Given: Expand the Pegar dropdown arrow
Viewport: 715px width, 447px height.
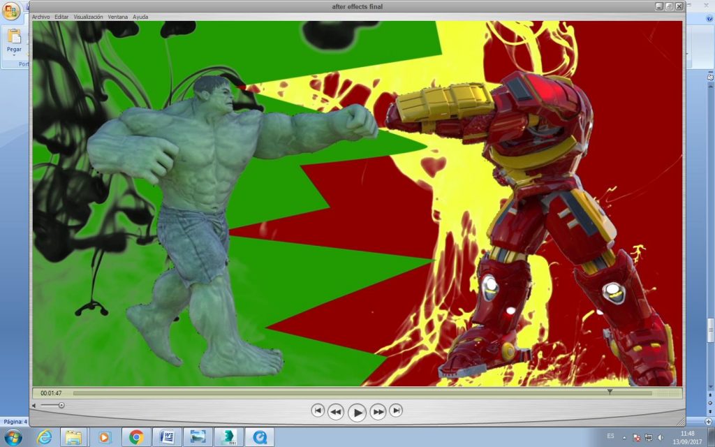Looking at the screenshot, I should click(x=13, y=56).
